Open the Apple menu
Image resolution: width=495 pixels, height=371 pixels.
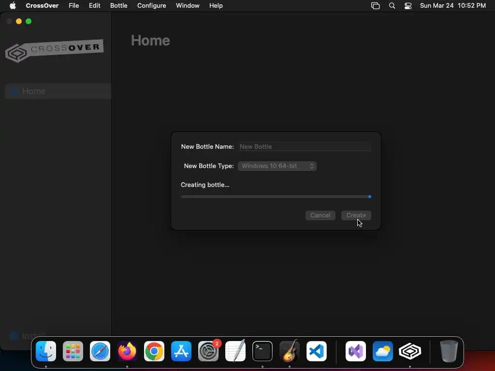click(x=13, y=6)
